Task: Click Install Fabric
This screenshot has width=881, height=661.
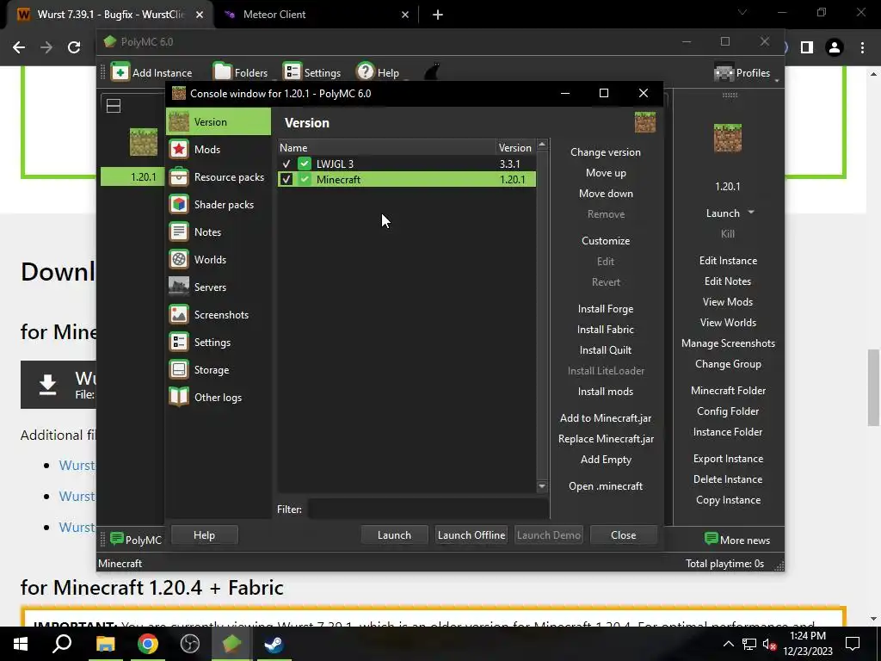Action: pos(606,330)
